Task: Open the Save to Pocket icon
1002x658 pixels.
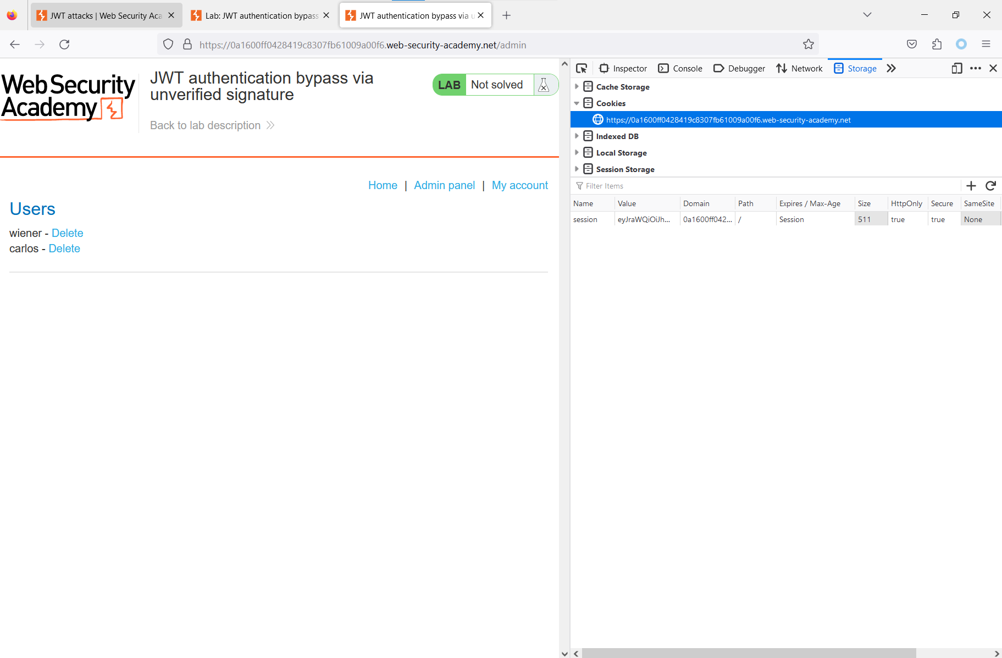Action: pyautogui.click(x=912, y=45)
